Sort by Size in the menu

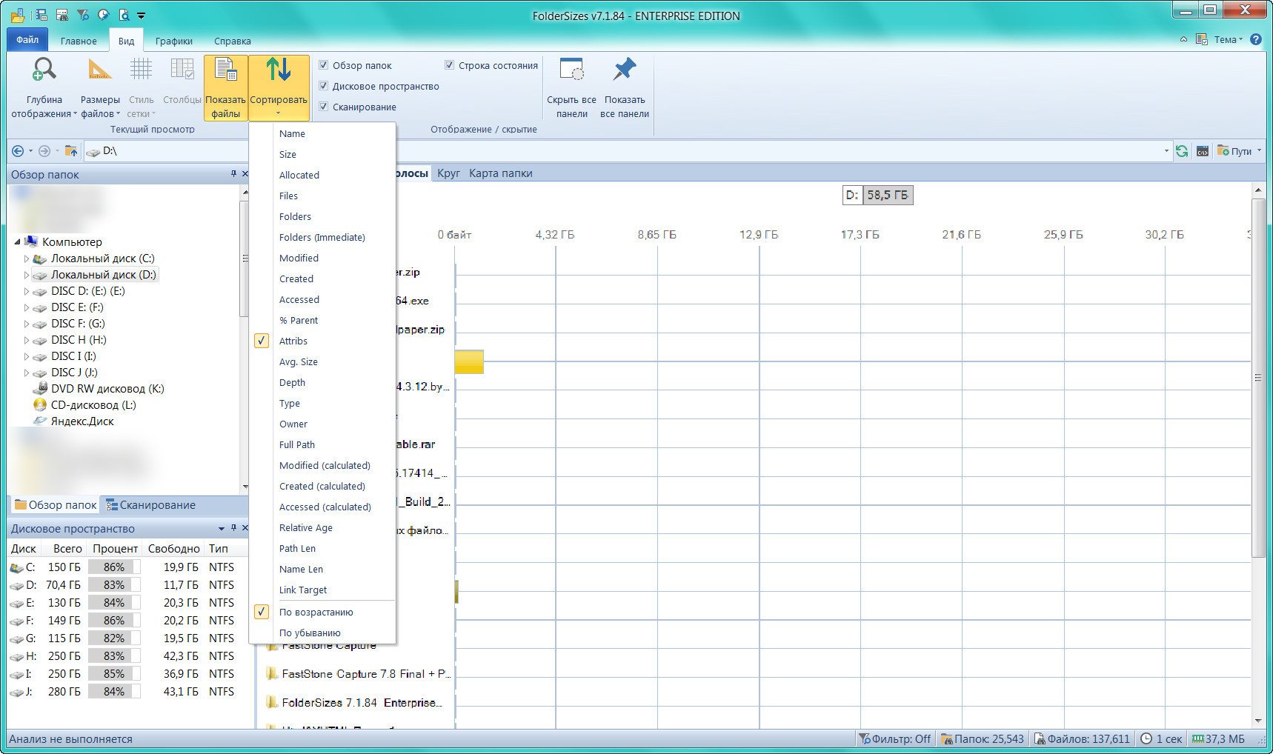pyautogui.click(x=322, y=154)
